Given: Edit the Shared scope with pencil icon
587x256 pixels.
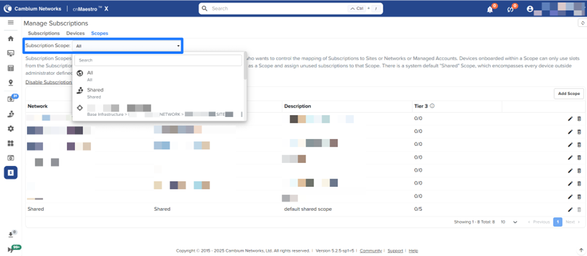Looking at the screenshot, I should [x=570, y=209].
